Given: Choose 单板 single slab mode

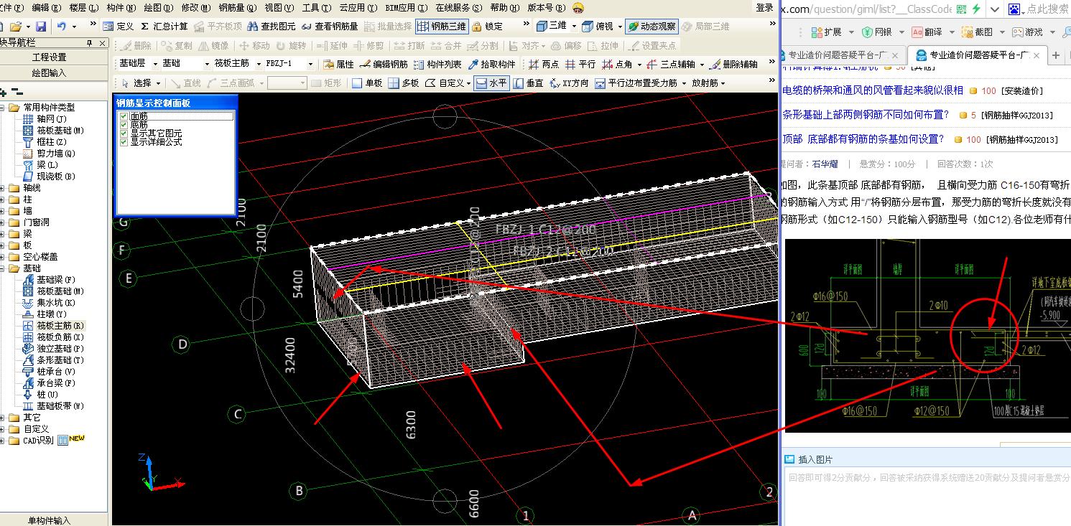Looking at the screenshot, I should pos(367,83).
